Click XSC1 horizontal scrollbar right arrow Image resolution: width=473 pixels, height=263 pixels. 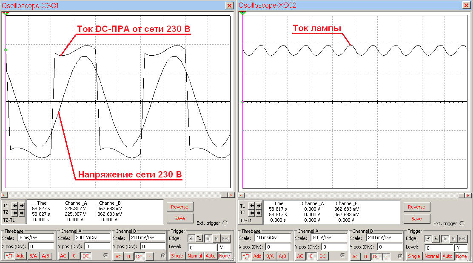tap(231, 195)
